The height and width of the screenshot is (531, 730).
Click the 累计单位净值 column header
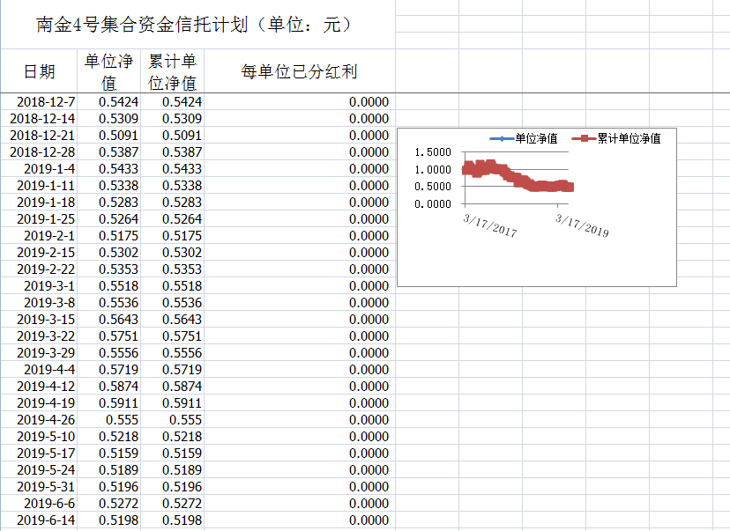point(172,71)
